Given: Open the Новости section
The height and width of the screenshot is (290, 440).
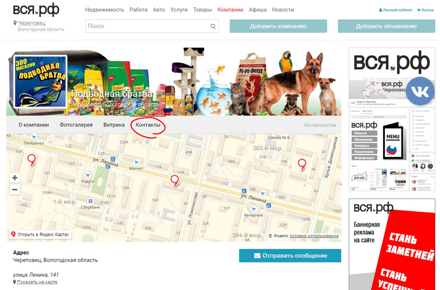Looking at the screenshot, I should (283, 10).
